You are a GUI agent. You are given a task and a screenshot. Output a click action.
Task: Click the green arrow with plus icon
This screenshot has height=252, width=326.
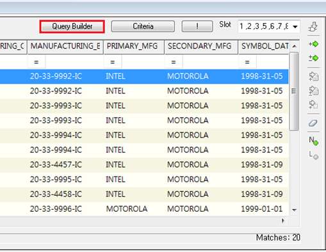click(313, 44)
